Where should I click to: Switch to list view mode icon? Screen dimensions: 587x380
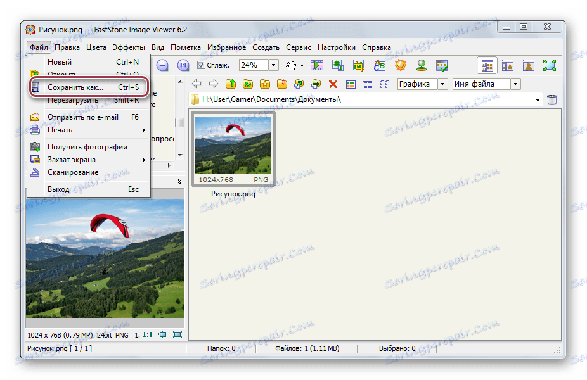(385, 84)
